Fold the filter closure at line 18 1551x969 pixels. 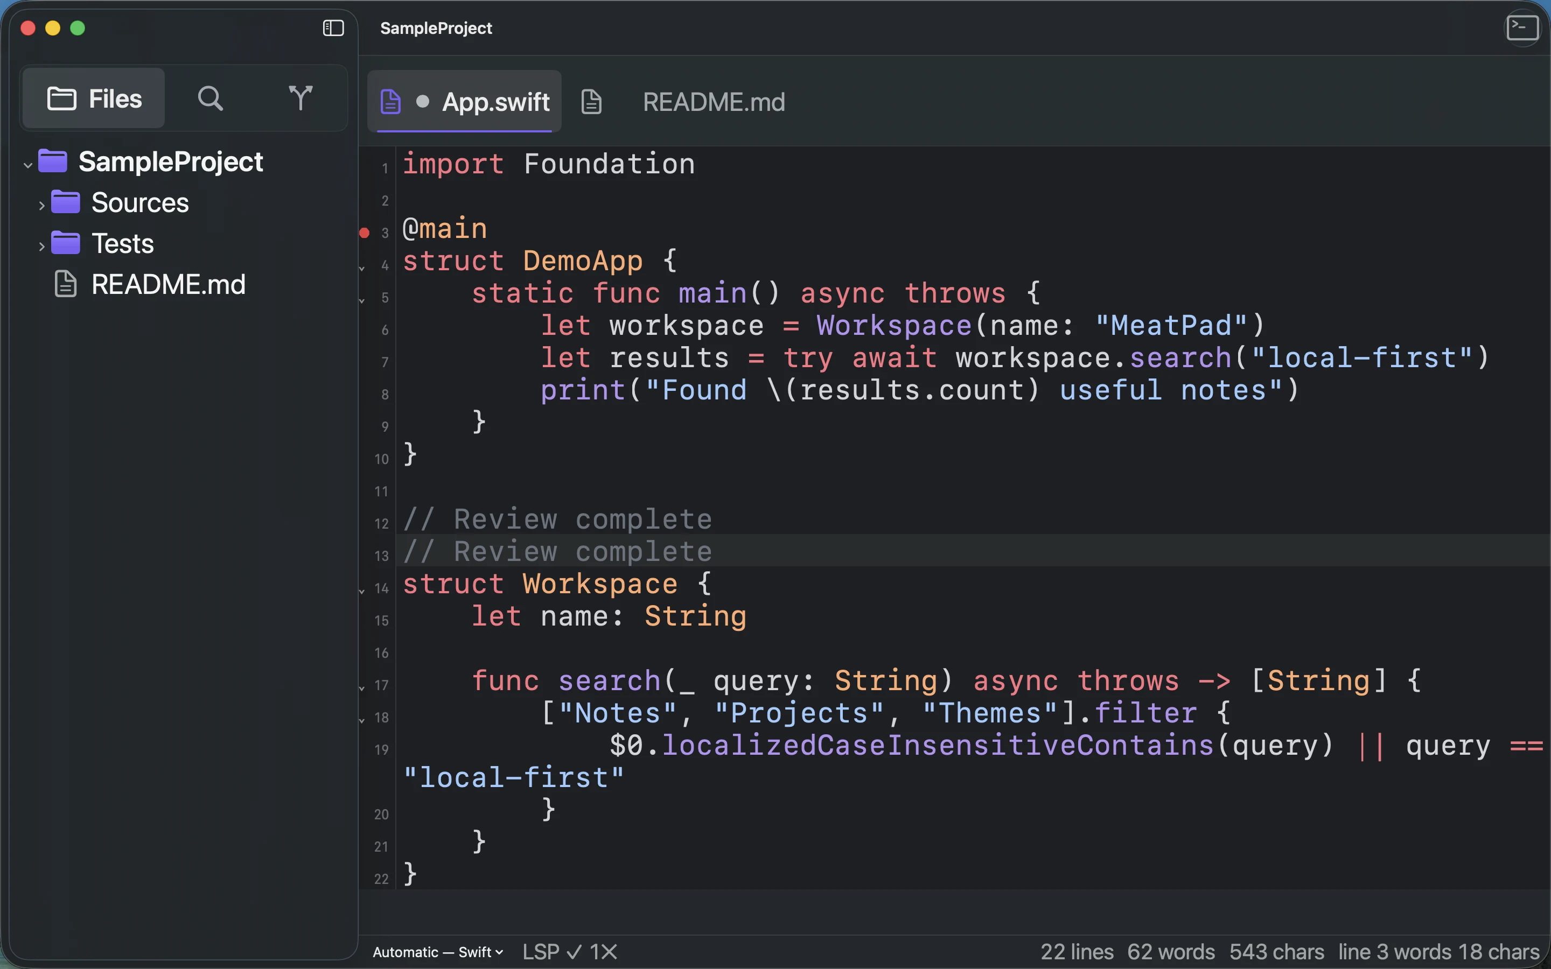[x=362, y=720]
